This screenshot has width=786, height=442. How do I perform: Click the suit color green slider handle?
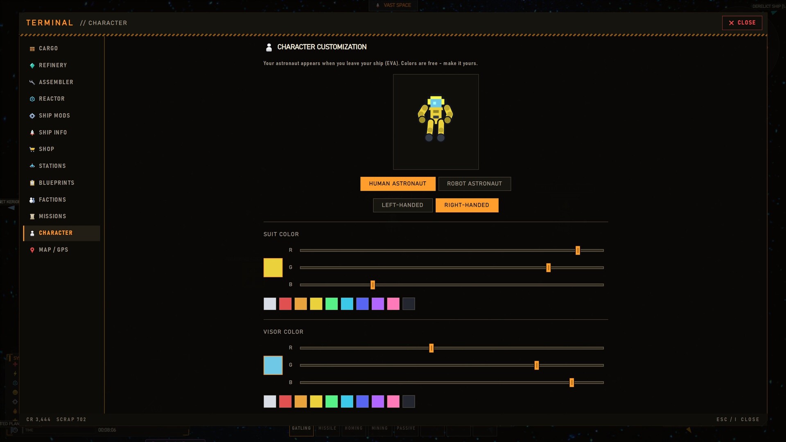click(548, 268)
